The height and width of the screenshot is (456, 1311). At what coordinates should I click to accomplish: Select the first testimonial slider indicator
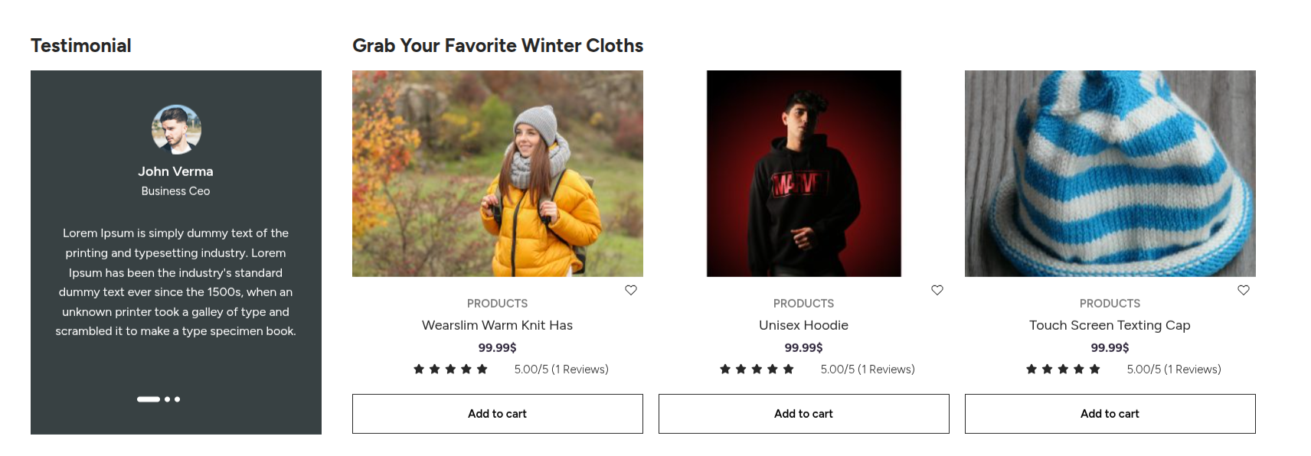click(149, 399)
